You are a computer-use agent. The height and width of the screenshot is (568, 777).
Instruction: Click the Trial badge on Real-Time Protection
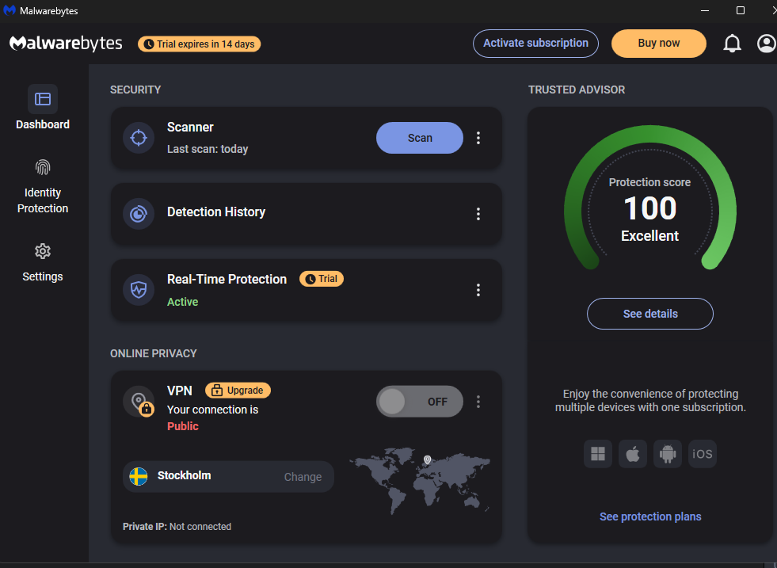322,279
